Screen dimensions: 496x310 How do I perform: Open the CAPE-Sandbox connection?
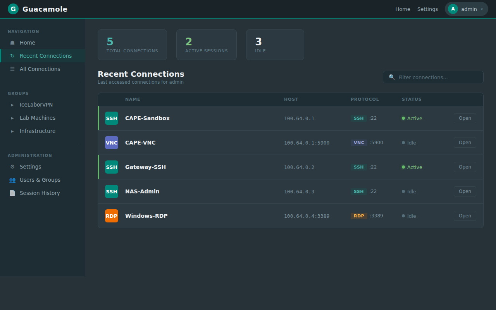(465, 118)
